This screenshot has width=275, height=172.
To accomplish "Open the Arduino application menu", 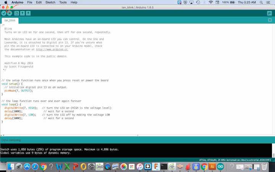I will tap(17, 2).
